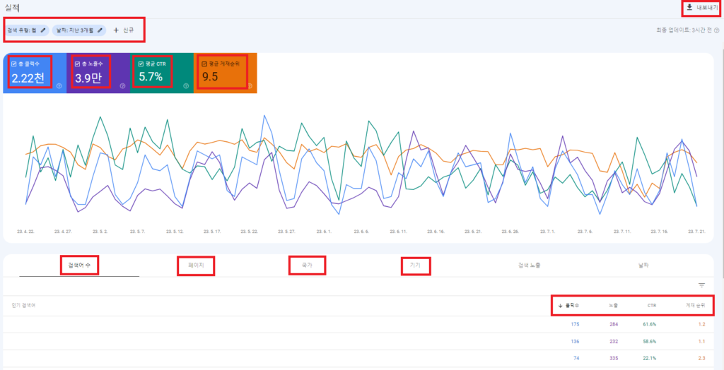Uncheck the 총 클릭수 checkbox

(x=14, y=64)
